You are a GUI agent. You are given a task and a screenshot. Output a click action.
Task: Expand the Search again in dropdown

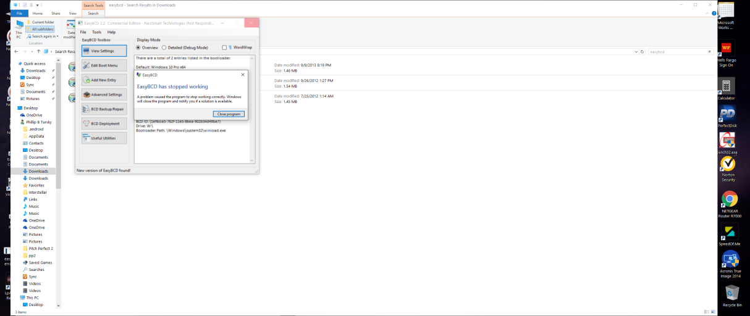(41, 36)
